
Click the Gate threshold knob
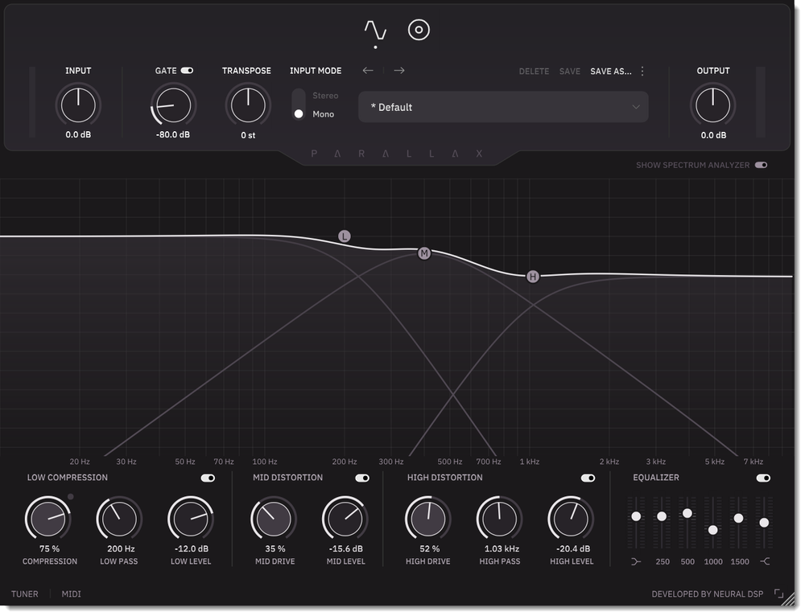(x=173, y=105)
